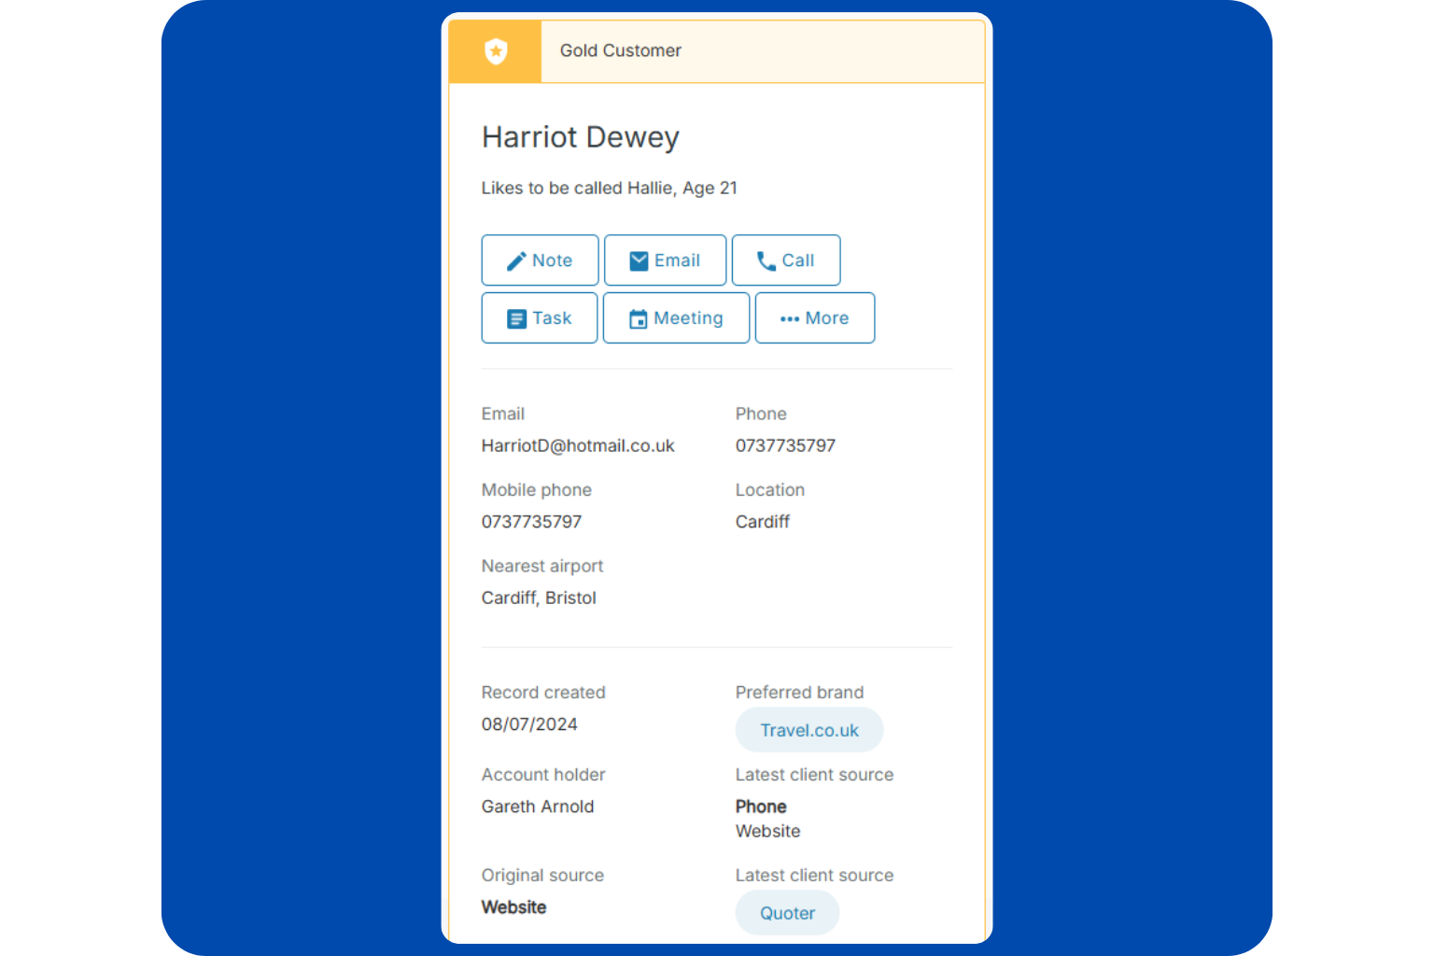The image size is (1434, 956).
Task: Click the record created date 08/07/2024
Action: [529, 724]
